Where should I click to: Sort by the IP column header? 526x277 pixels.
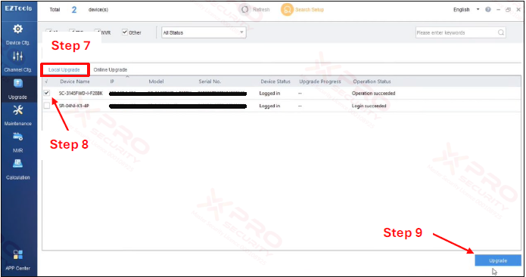click(x=112, y=82)
